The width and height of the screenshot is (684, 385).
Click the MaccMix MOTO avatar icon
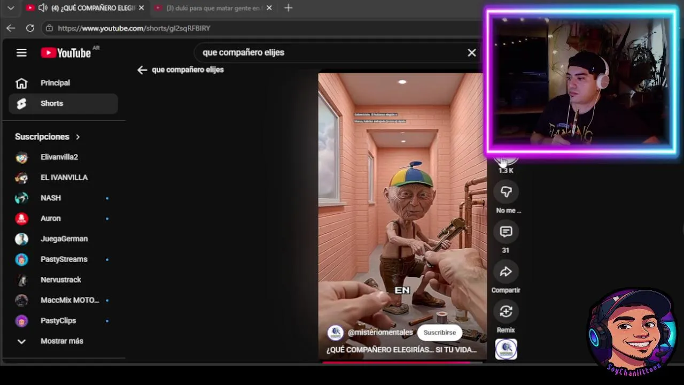[21, 300]
